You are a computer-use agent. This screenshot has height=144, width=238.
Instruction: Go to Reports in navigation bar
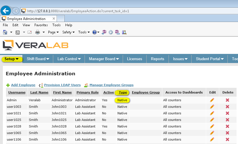coord(157,59)
